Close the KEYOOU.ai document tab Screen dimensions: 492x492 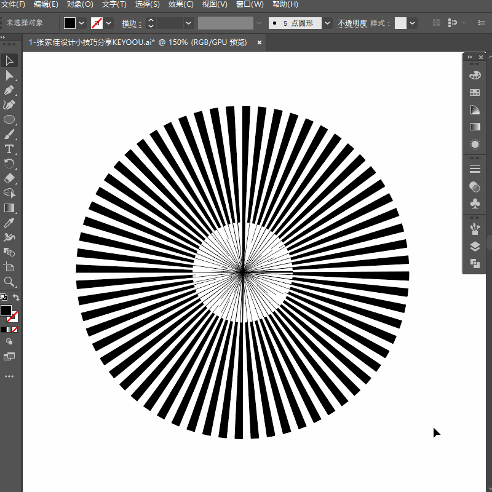pos(259,42)
